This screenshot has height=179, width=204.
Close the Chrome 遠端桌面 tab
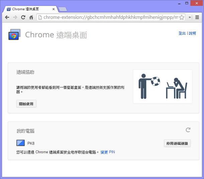[x=54, y=9]
